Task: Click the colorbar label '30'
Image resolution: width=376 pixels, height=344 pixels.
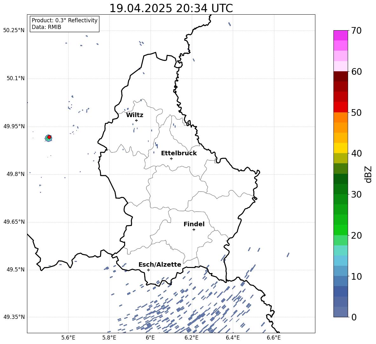Action: pyautogui.click(x=357, y=194)
